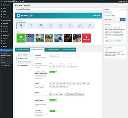Click the Support link in WP Carousel header

click(97, 16)
